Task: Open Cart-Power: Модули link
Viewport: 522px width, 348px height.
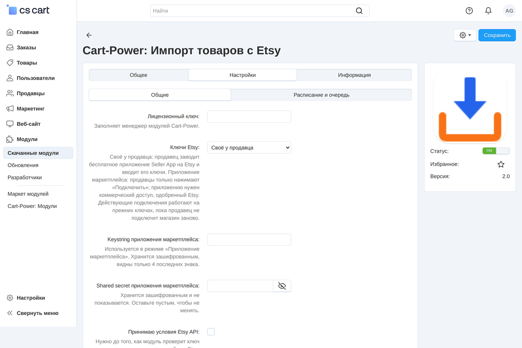Action: [32, 206]
